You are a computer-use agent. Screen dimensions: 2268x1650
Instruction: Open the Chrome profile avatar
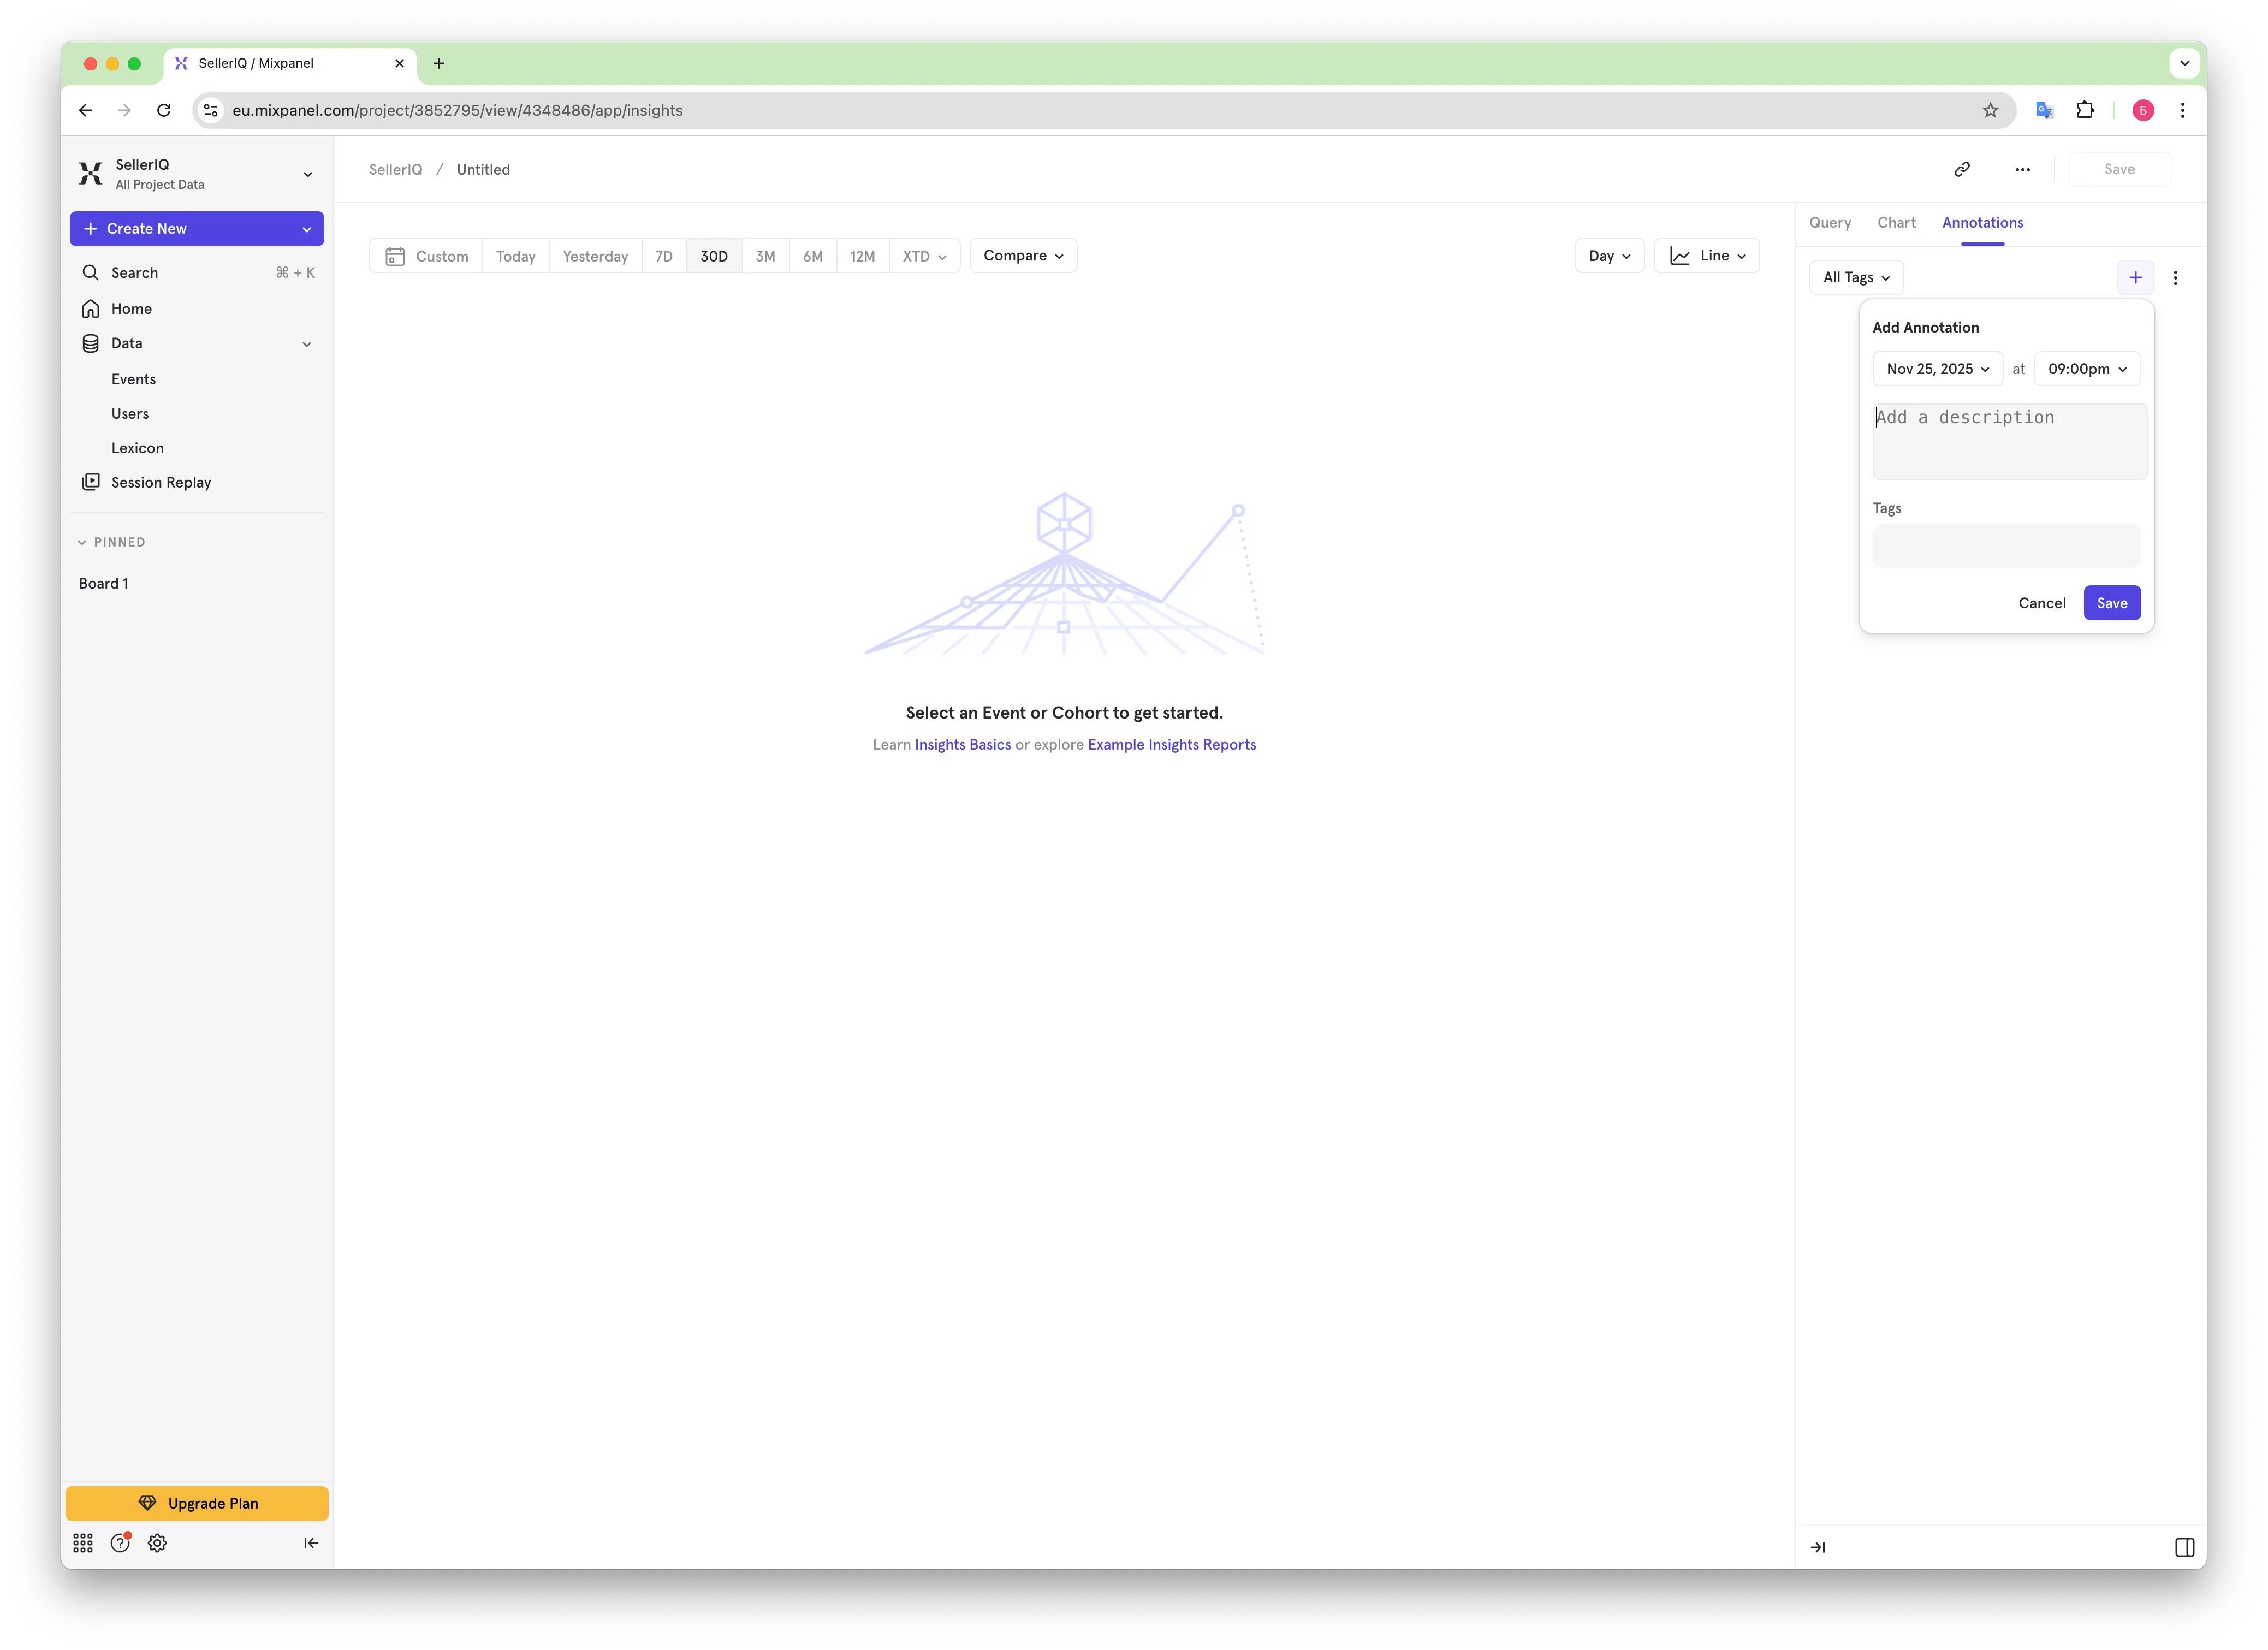(x=2142, y=110)
